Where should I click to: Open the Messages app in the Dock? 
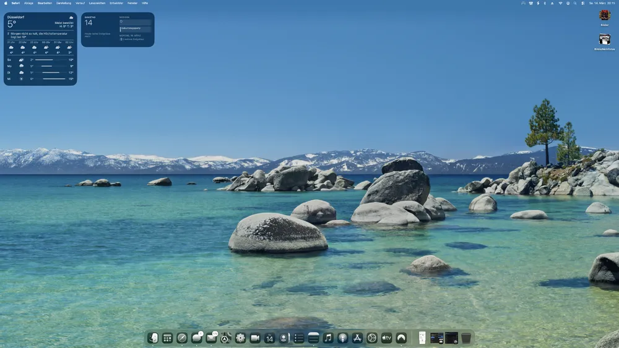pos(197,338)
